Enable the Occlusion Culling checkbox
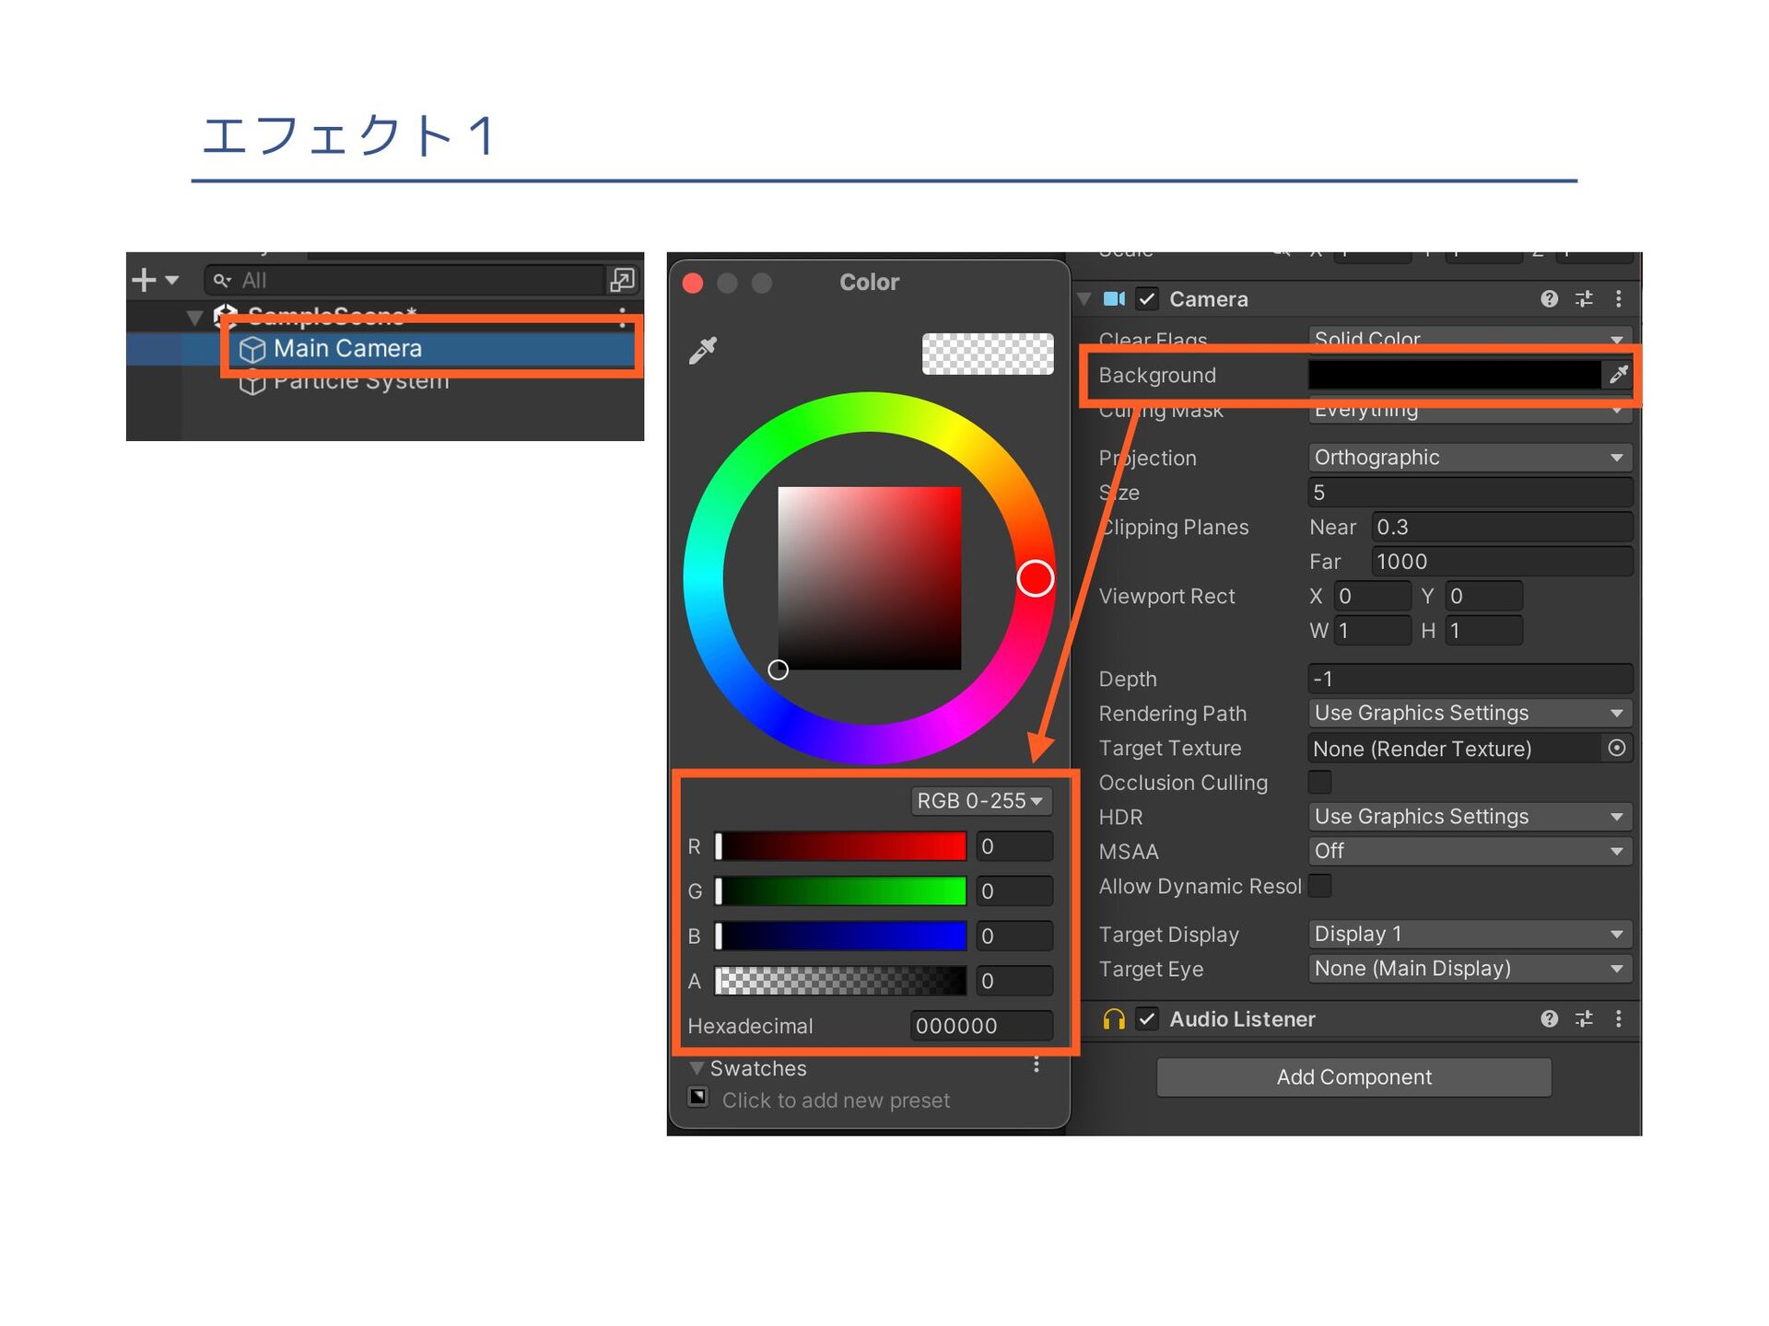This screenshot has width=1769, height=1326. point(1319,783)
